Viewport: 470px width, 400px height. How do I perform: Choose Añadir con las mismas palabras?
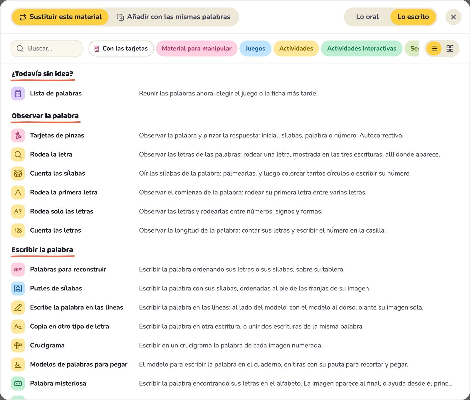coord(173,17)
